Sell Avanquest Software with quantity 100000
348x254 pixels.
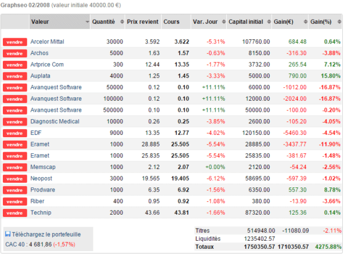pyautogui.click(x=15, y=99)
